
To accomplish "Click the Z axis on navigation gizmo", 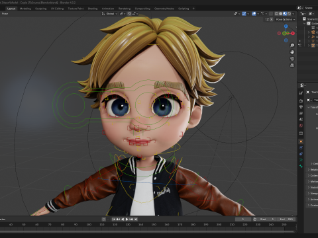I will point(286,26).
